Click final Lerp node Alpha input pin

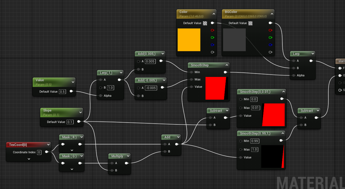pyautogui.click(x=294, y=75)
